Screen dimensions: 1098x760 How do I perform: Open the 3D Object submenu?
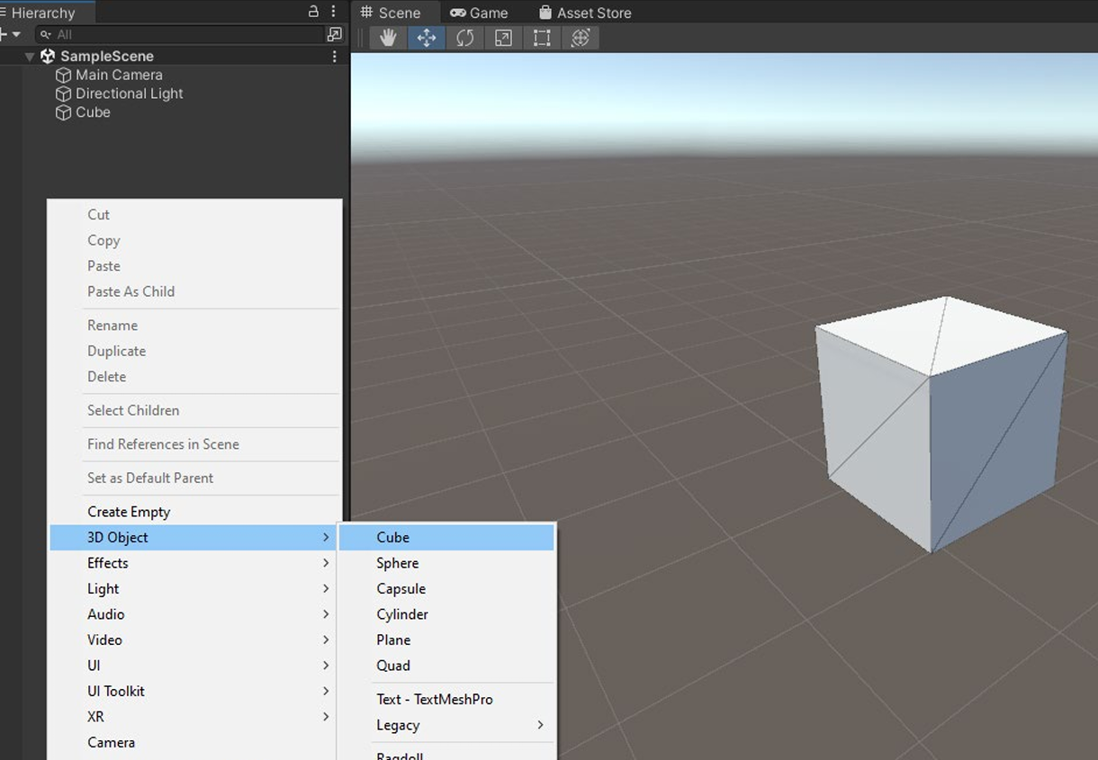click(x=194, y=537)
